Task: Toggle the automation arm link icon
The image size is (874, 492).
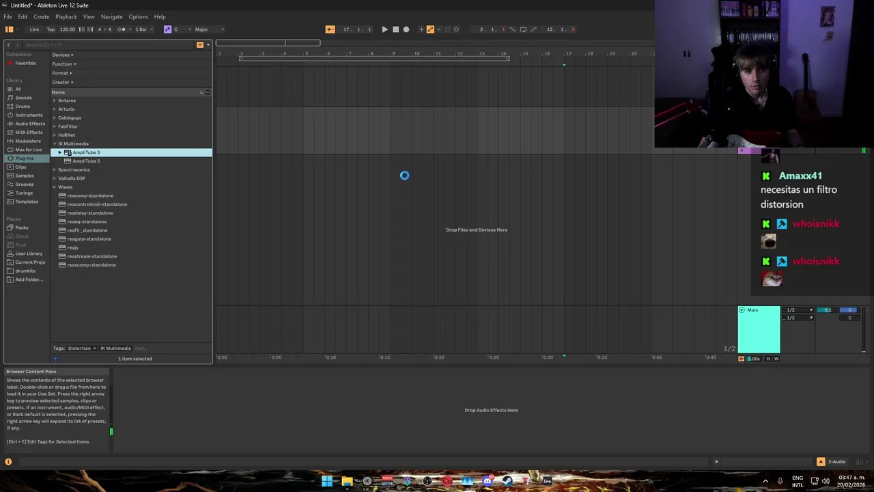Action: click(x=430, y=29)
